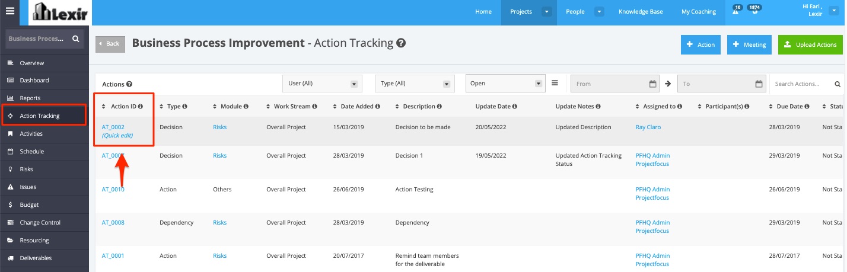Open Budget in the sidebar
This screenshot has width=847, height=272.
coord(44,204)
